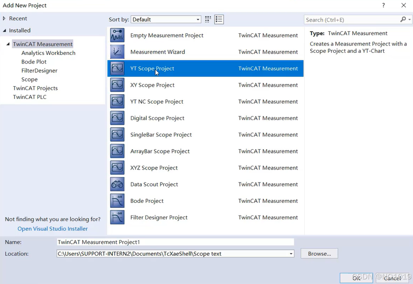Collapse the TwinCAT Measurement tree node
This screenshot has width=413, height=284.
(x=8, y=44)
